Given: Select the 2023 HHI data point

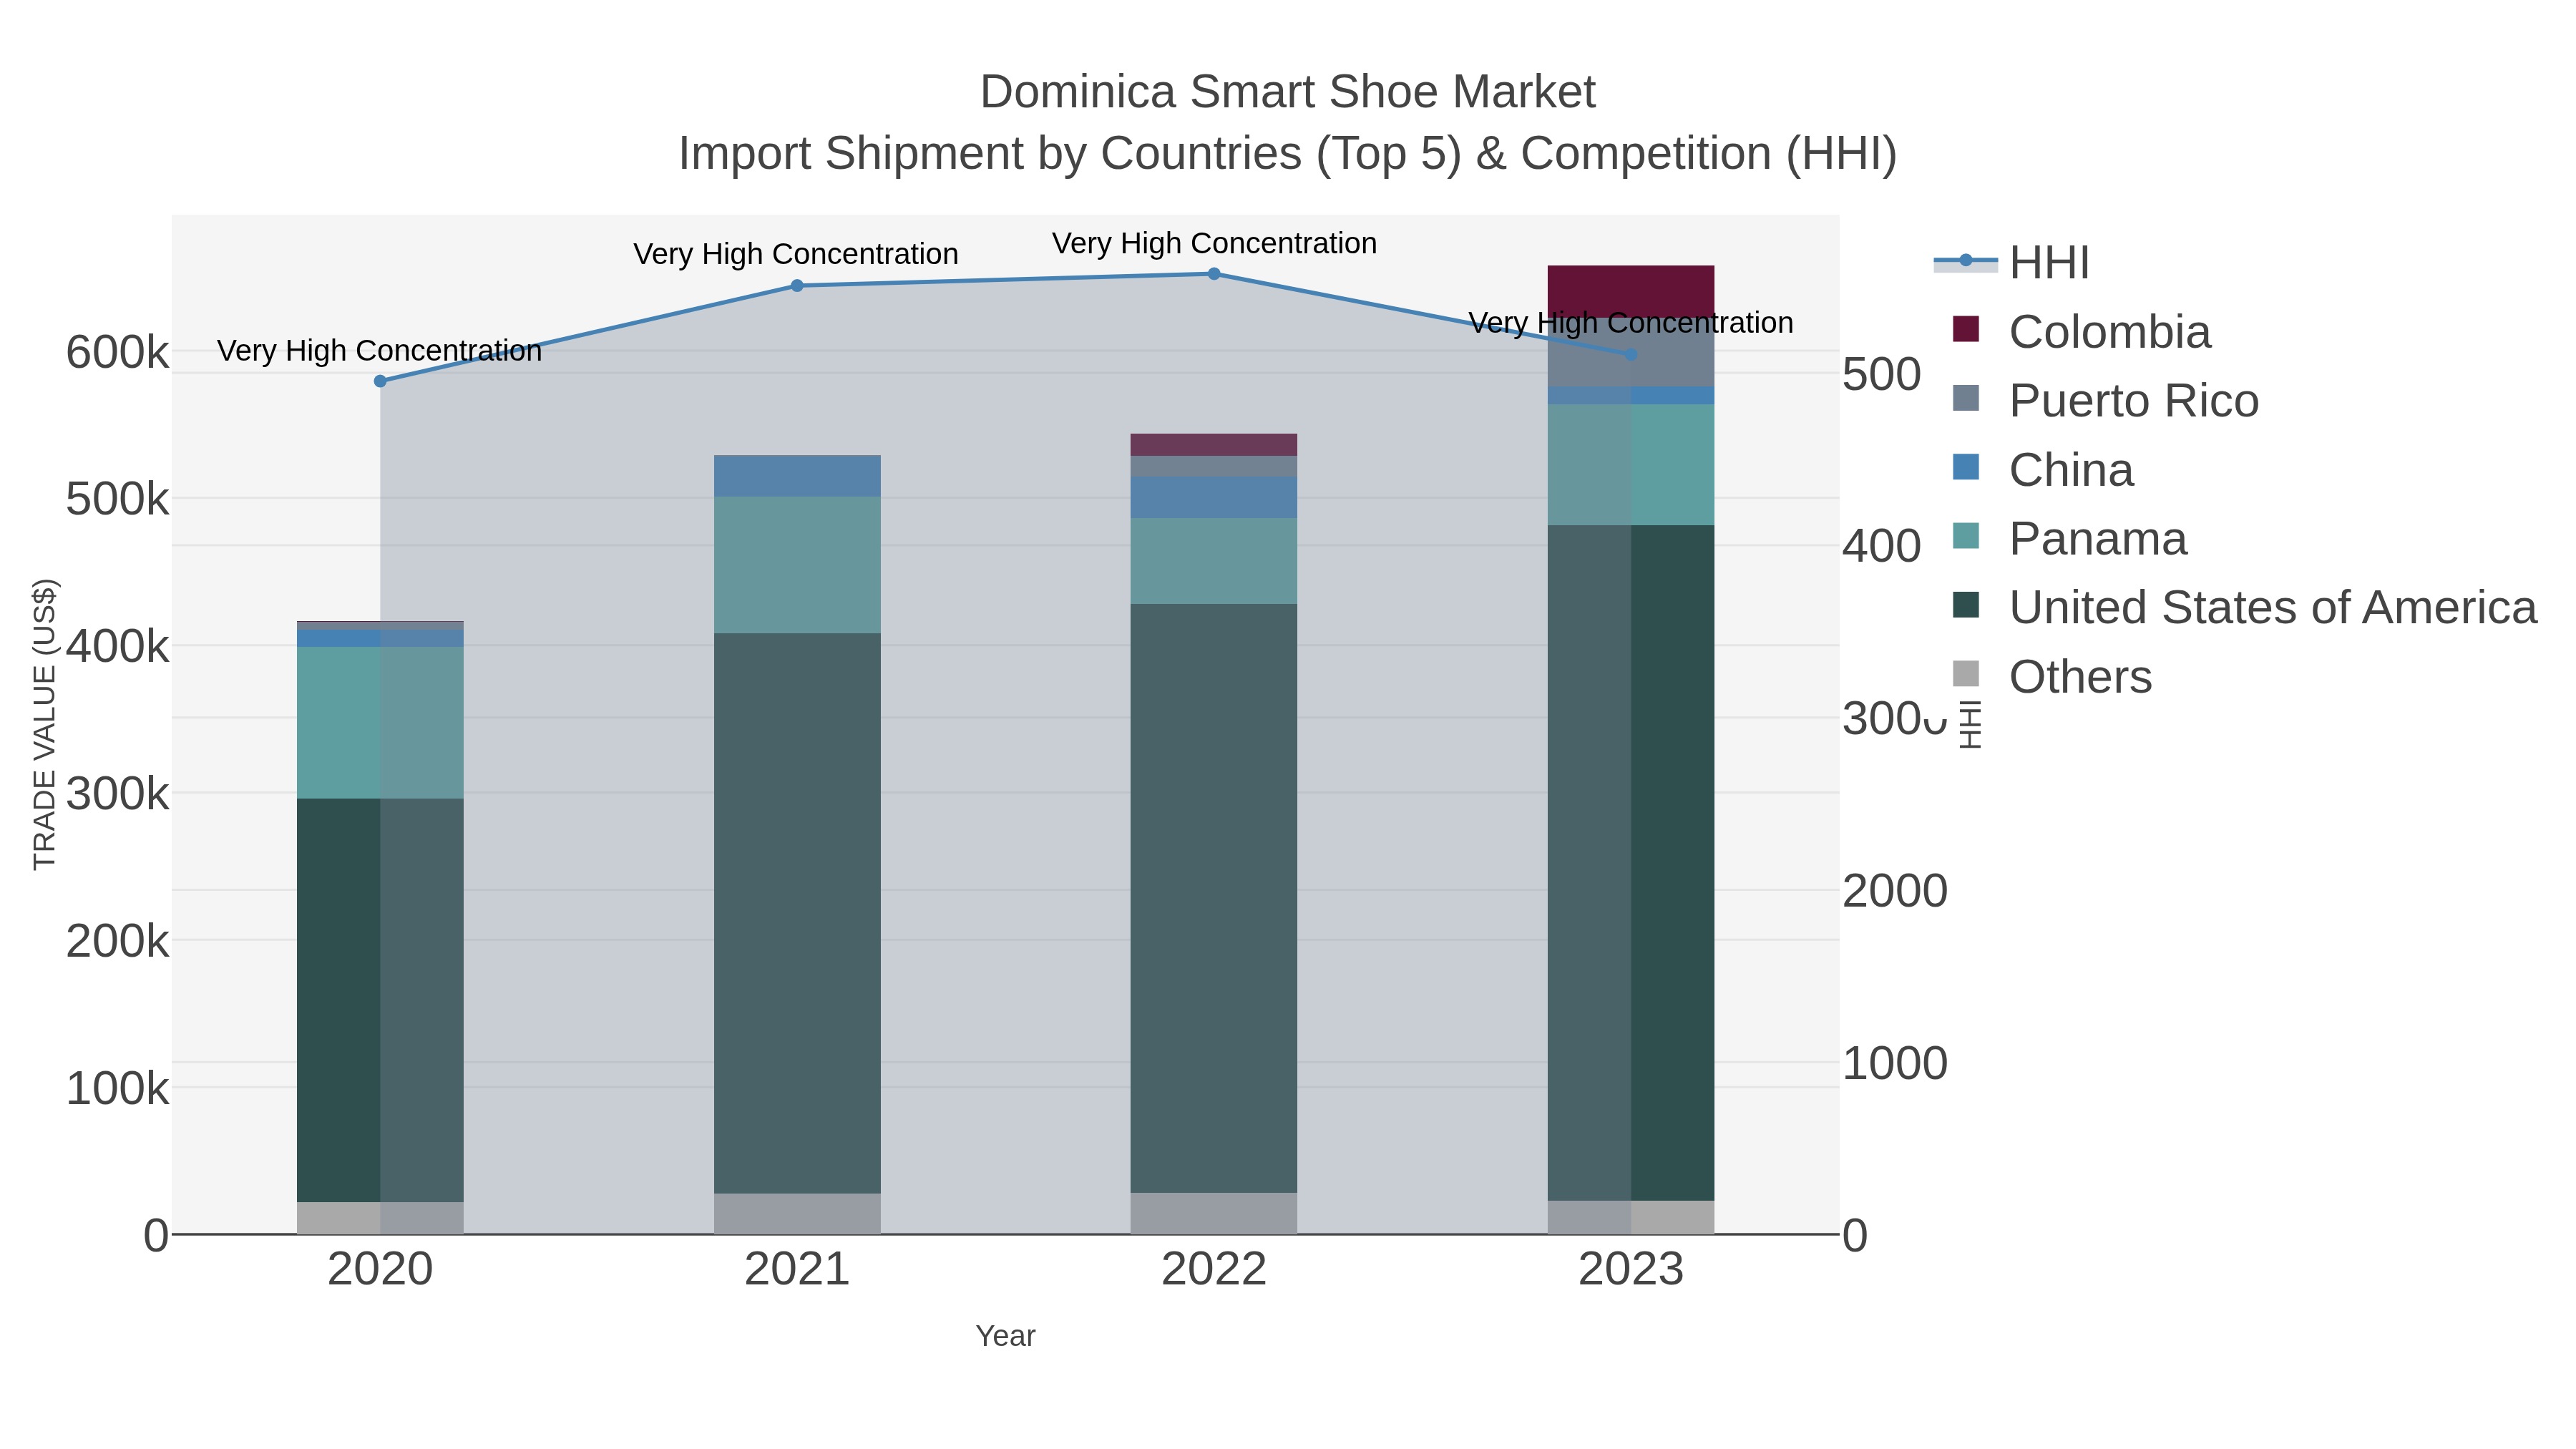Looking at the screenshot, I should pyautogui.click(x=1631, y=355).
